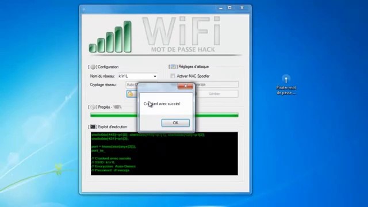The height and width of the screenshot is (207, 368).
Task: Maximize the WiFi hack window
Action: 229,7
